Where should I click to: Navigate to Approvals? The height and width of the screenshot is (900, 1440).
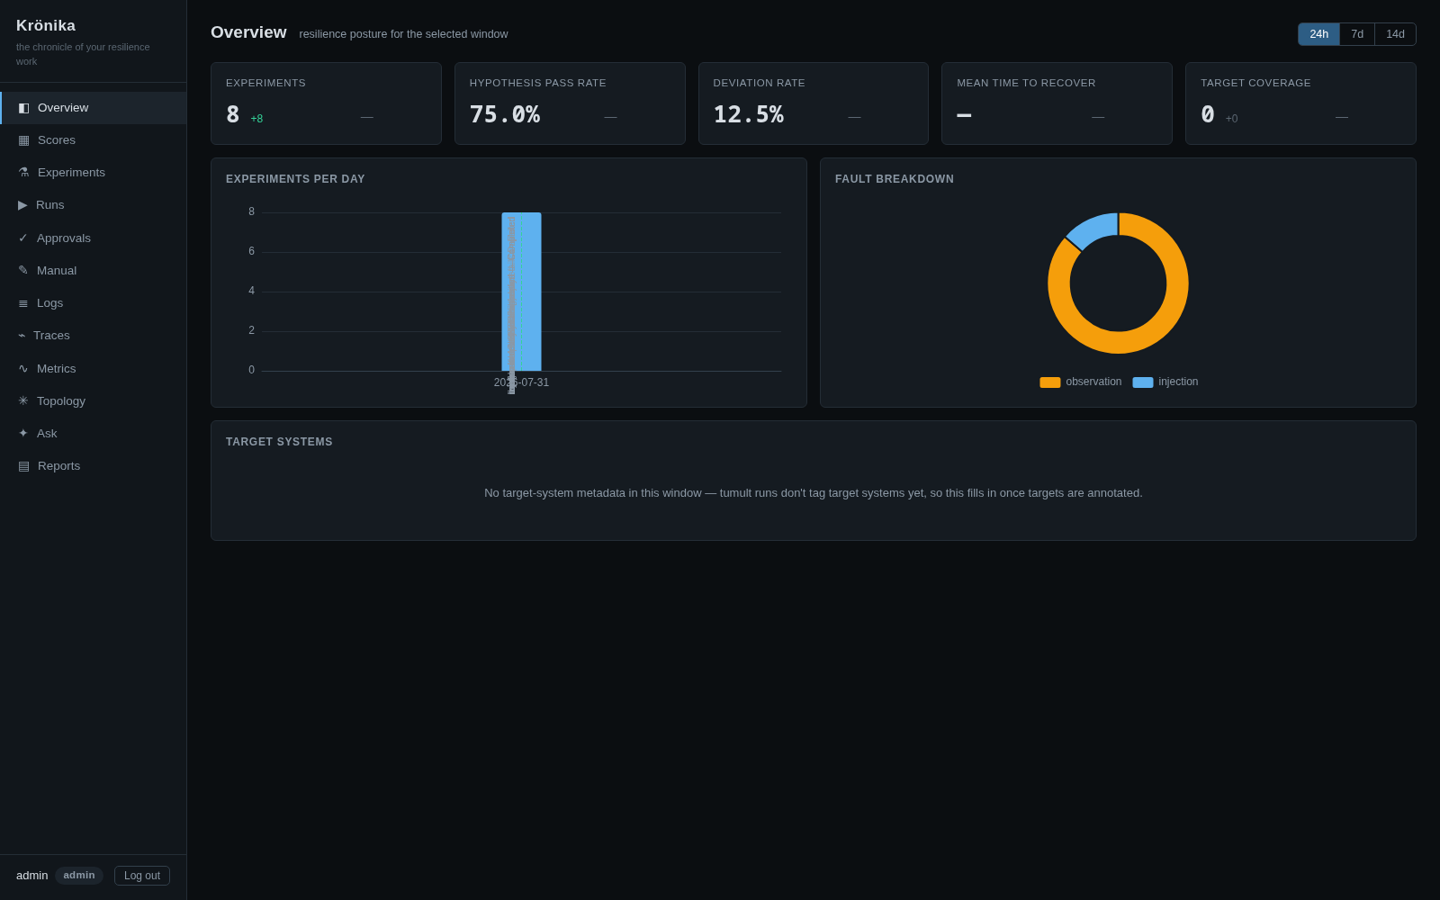click(94, 238)
